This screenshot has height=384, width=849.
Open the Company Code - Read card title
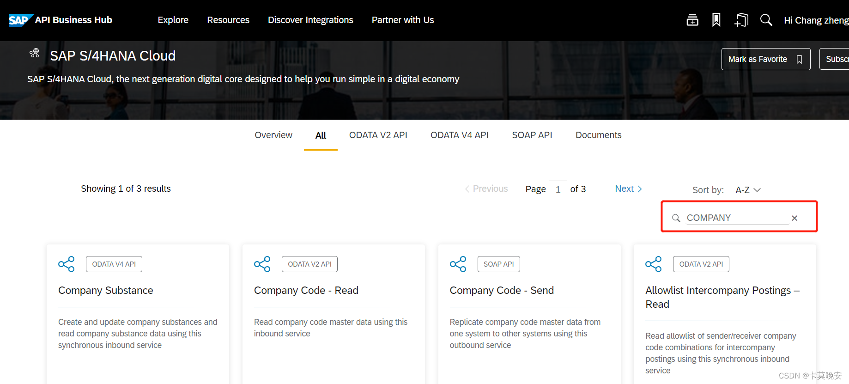(x=306, y=290)
